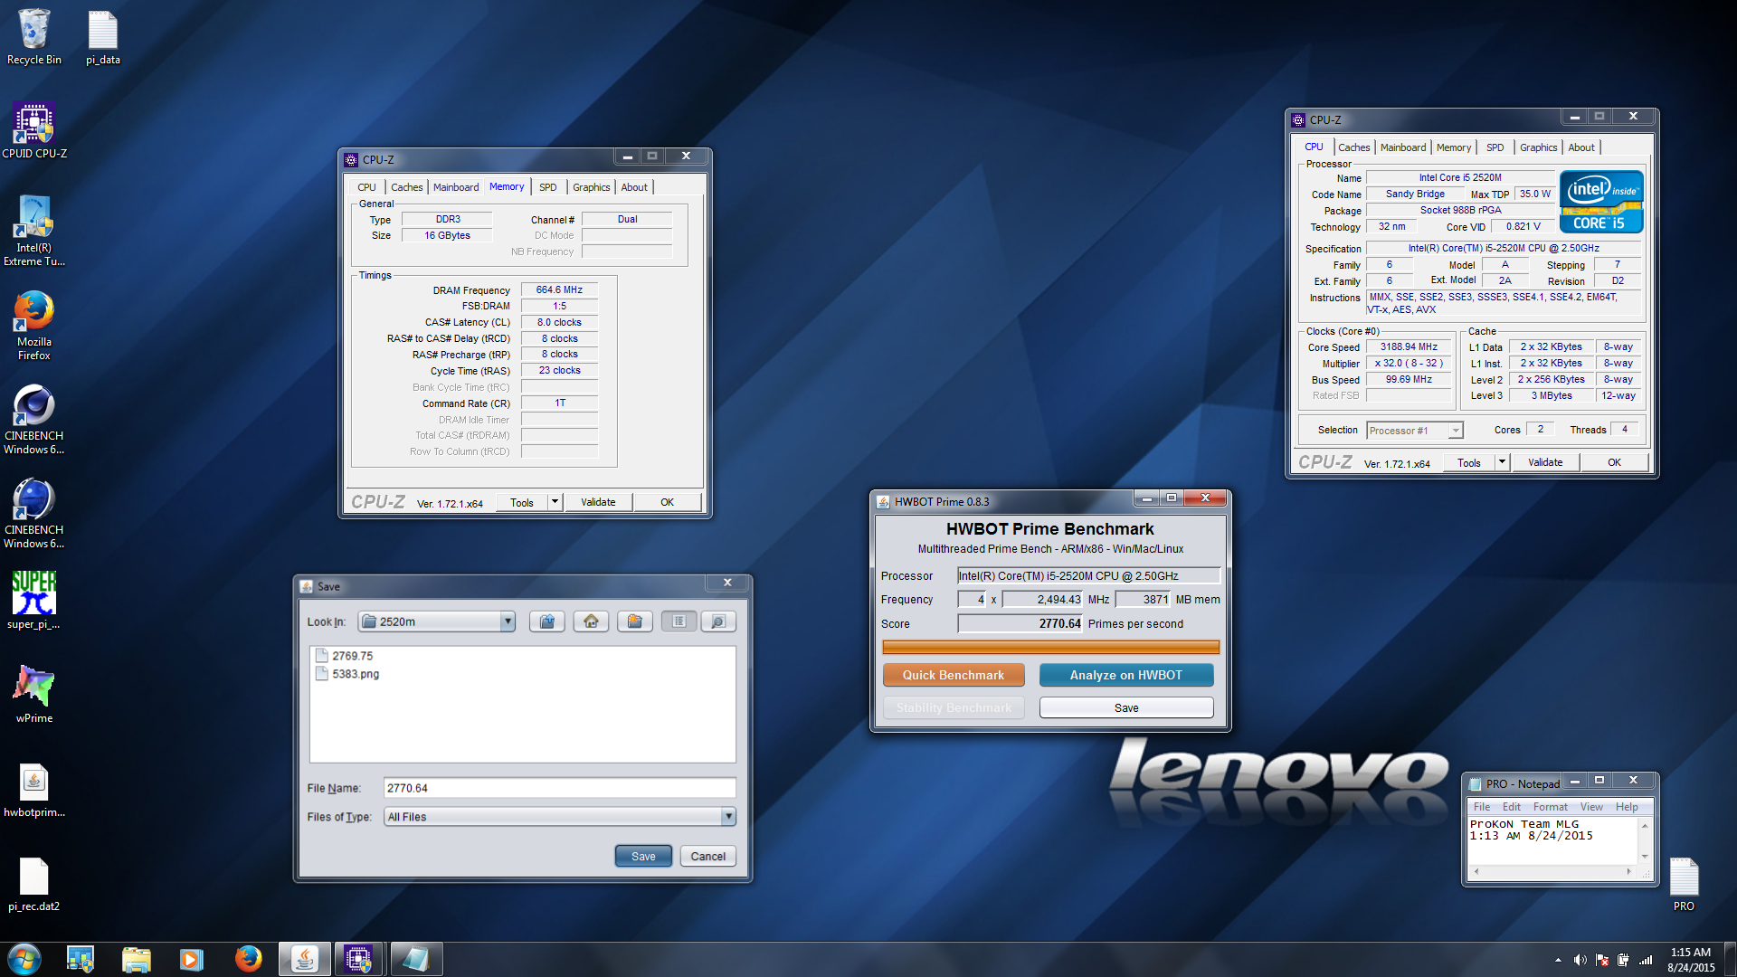Go to Home folder in Save dialog
The image size is (1737, 977).
click(591, 621)
